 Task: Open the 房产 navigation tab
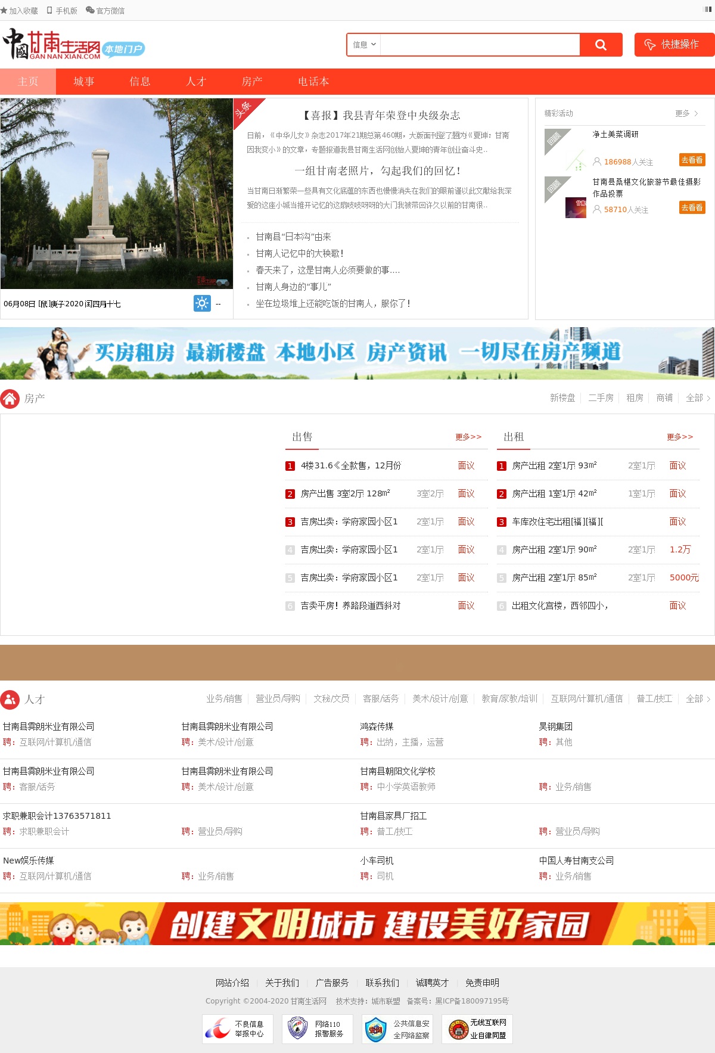pos(252,82)
